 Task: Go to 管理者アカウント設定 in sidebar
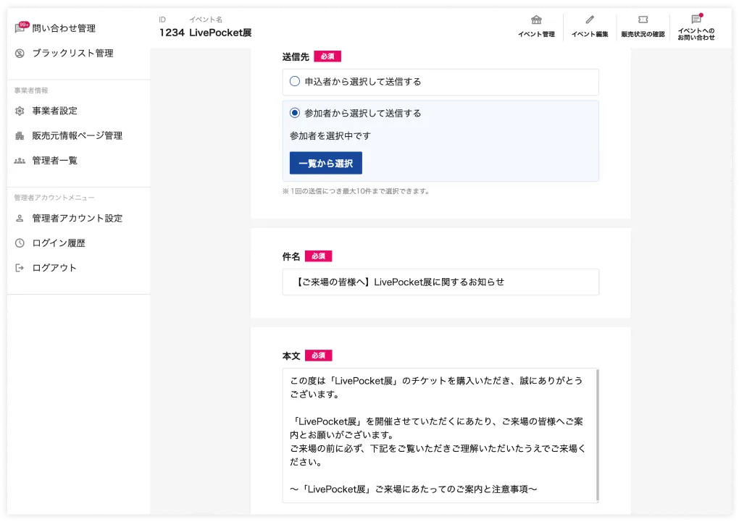tap(77, 219)
